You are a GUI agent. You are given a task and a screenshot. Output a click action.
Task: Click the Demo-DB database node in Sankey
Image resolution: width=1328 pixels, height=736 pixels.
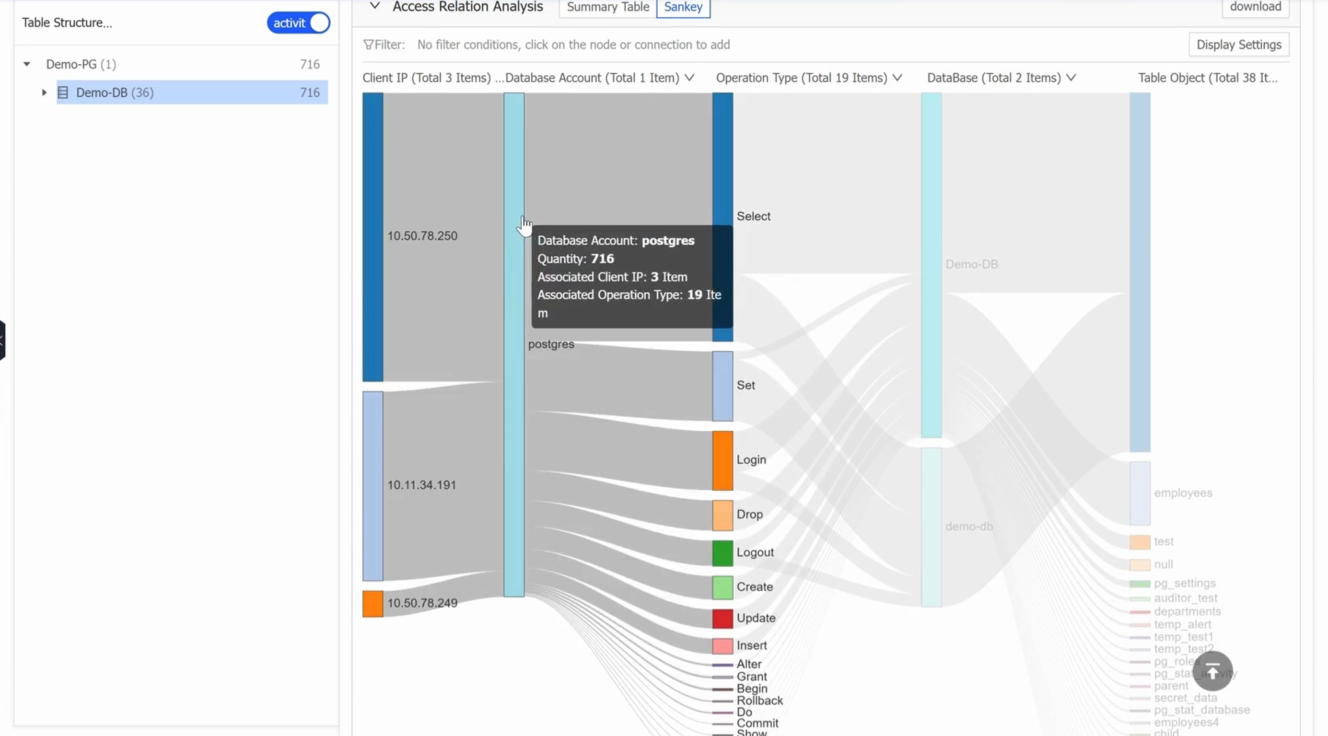(932, 265)
